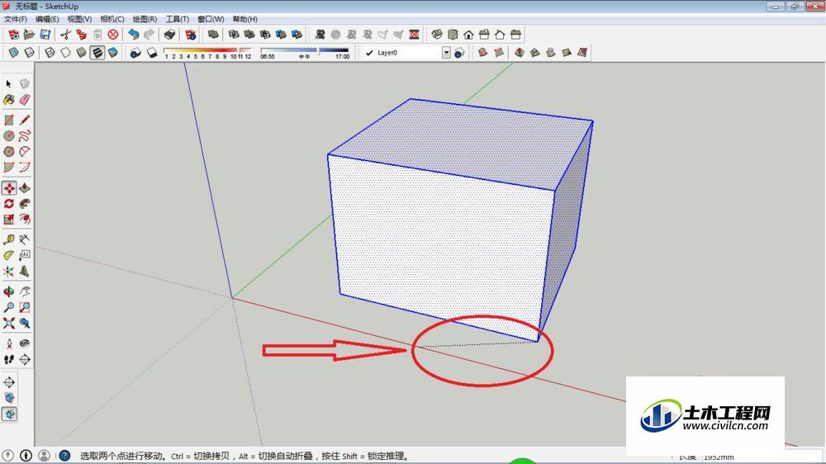Select the Protractor tool

[x=8, y=255]
